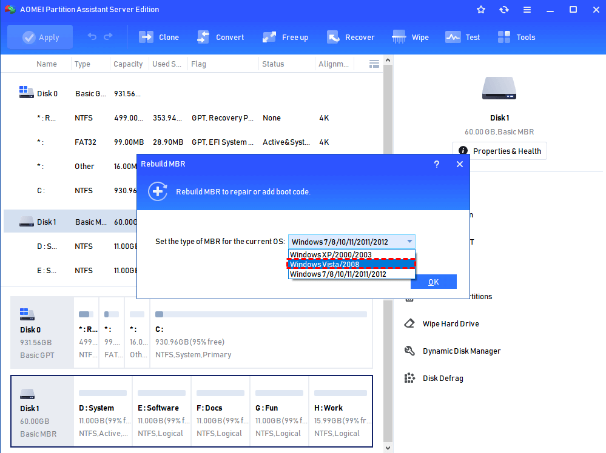Sort by the Capacity column header
The image size is (606, 453).
click(128, 64)
